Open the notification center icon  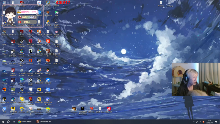pos(216,122)
